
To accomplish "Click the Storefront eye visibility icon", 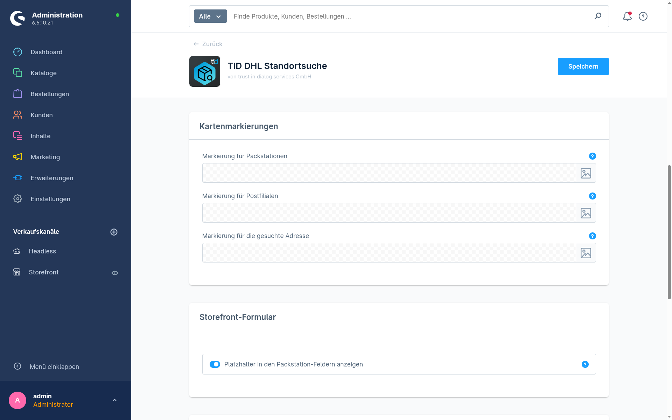I will (x=115, y=273).
